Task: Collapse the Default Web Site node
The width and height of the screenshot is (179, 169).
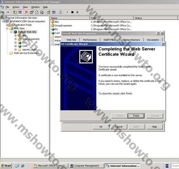Action: tap(11, 32)
